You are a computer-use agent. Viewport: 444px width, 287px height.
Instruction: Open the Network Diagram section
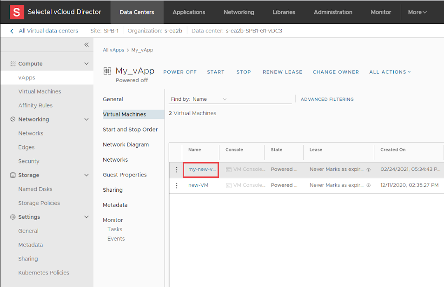tap(126, 144)
